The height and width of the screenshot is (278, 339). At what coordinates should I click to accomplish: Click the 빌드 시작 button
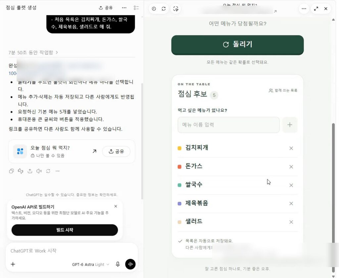point(65,230)
